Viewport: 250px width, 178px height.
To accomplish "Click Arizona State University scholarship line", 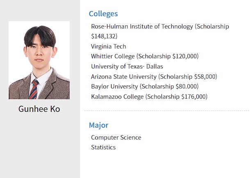I will pos(154,77).
